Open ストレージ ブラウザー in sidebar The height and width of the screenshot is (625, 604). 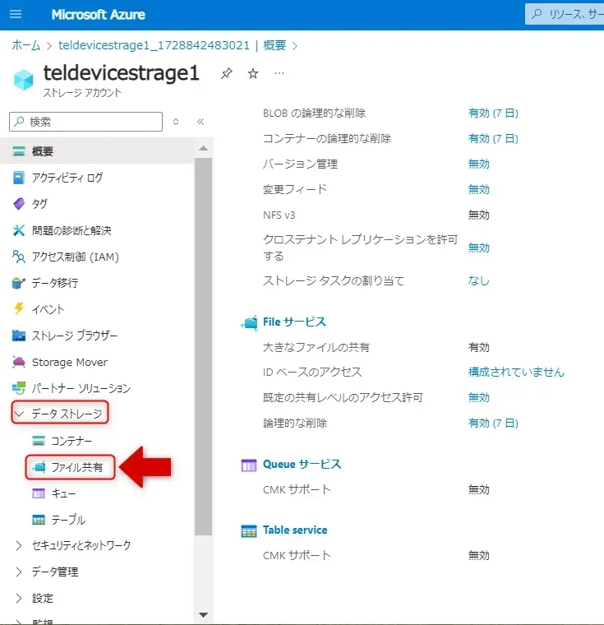click(74, 336)
